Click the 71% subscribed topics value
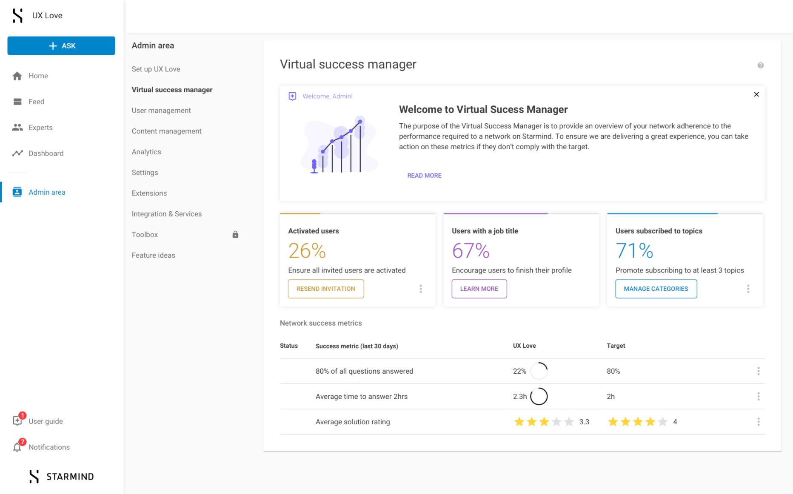The width and height of the screenshot is (793, 494). tap(635, 250)
